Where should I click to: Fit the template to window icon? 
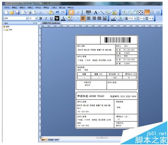pos(141,13)
